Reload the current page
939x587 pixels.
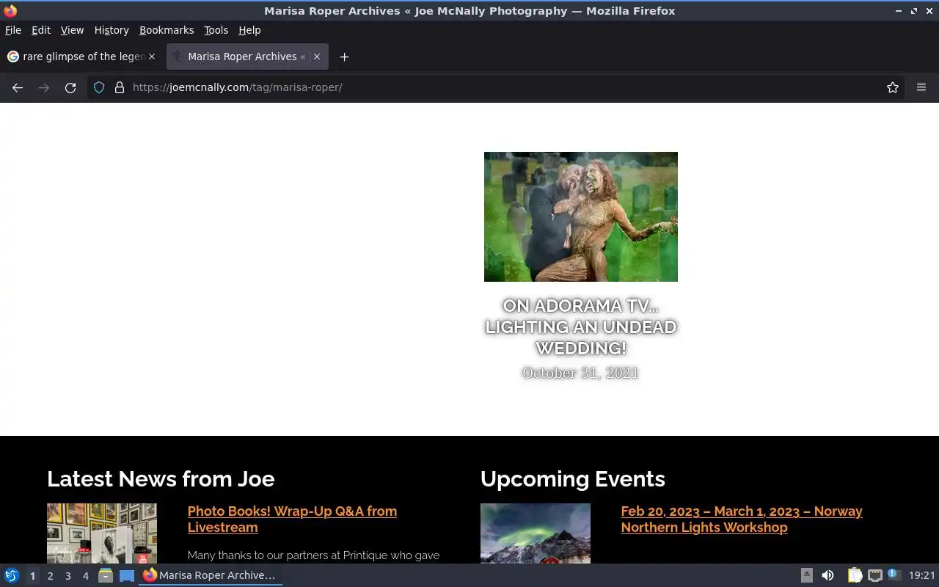(x=70, y=87)
